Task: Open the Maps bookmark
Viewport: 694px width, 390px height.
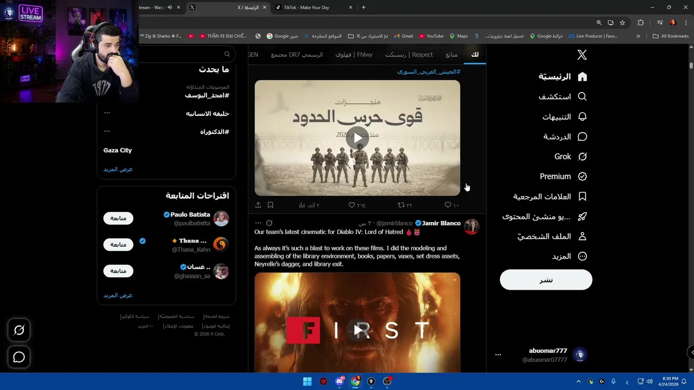Action: point(459,36)
